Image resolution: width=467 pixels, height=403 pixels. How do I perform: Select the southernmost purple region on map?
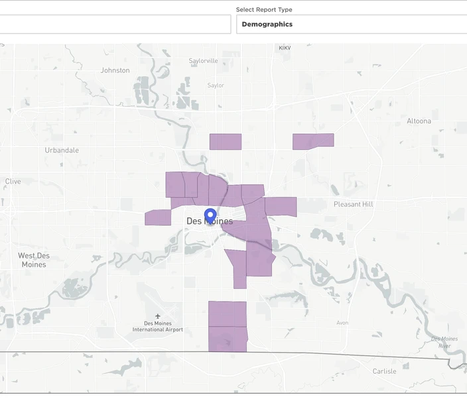point(228,339)
